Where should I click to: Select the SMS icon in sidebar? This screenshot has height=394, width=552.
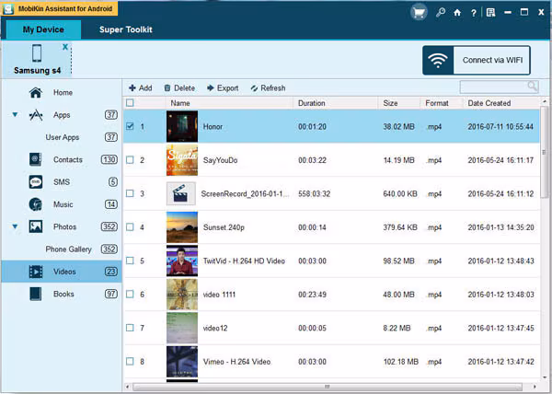click(36, 182)
